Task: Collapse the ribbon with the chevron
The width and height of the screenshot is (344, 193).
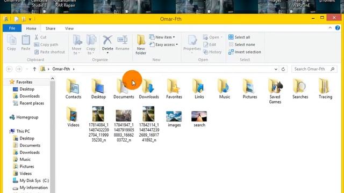Action: pos(330,28)
